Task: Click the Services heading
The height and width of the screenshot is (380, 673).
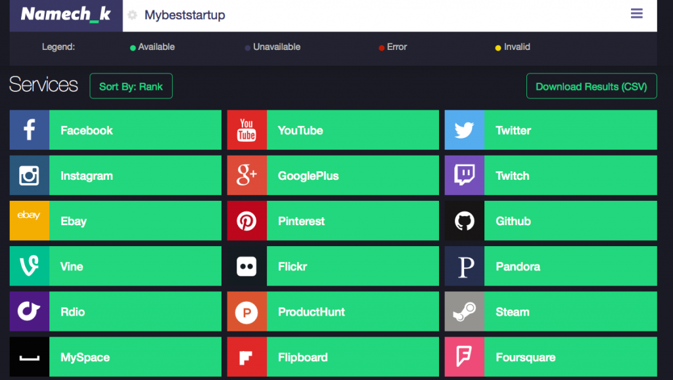Action: pyautogui.click(x=44, y=85)
